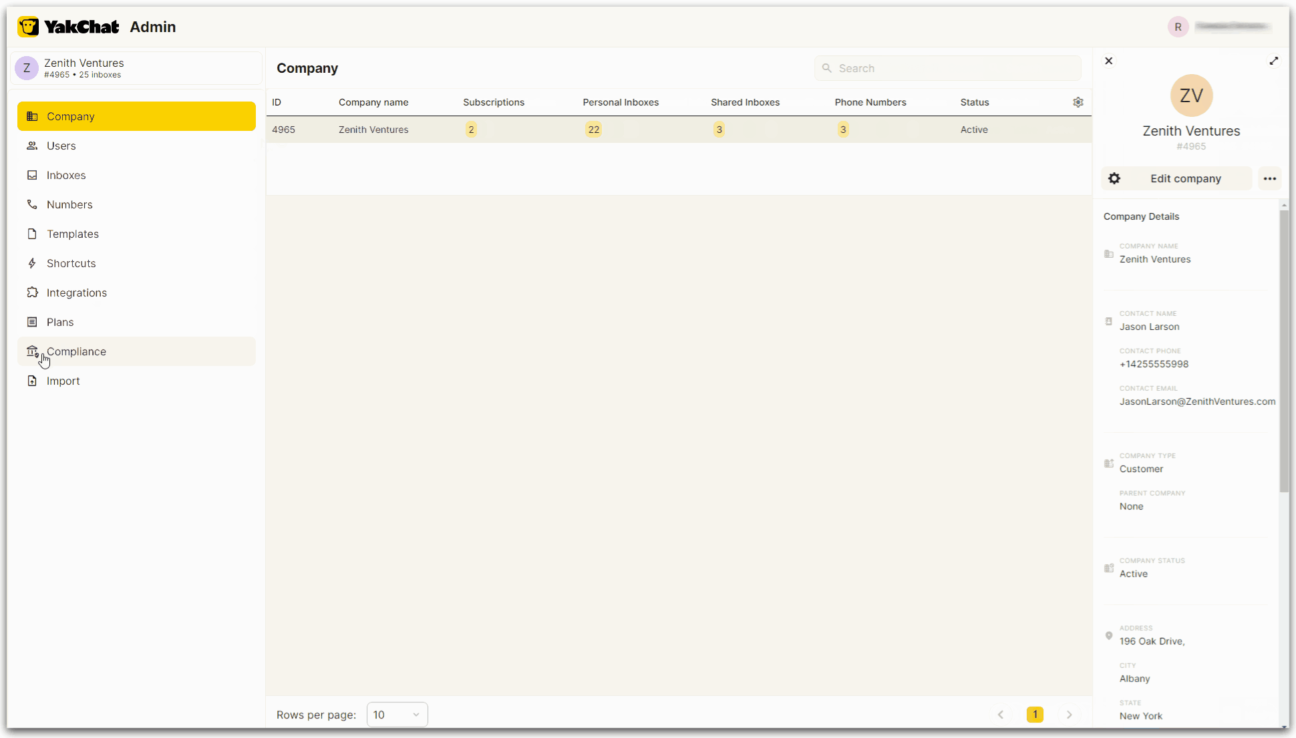Open the Users sidebar section
This screenshot has height=738, width=1296.
(x=61, y=146)
